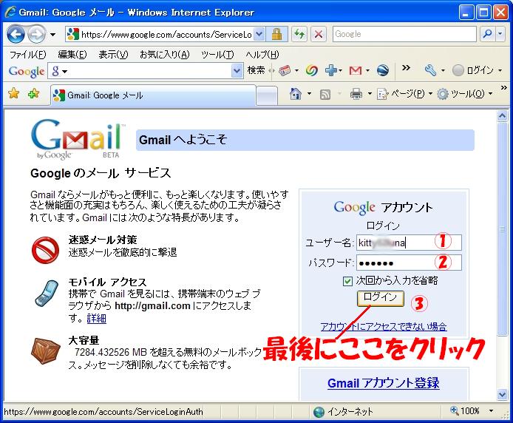Expand the command bar overflow chevron

(504, 87)
